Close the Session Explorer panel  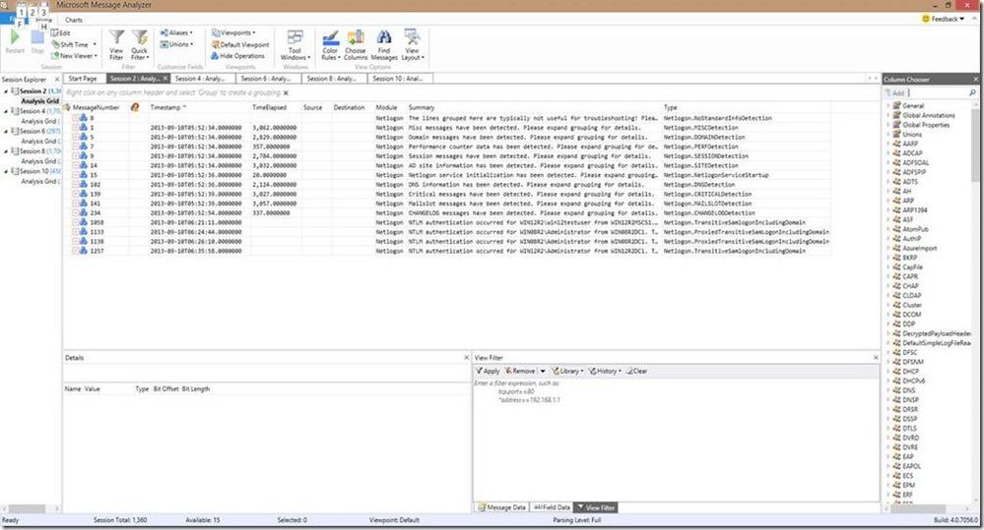point(57,80)
